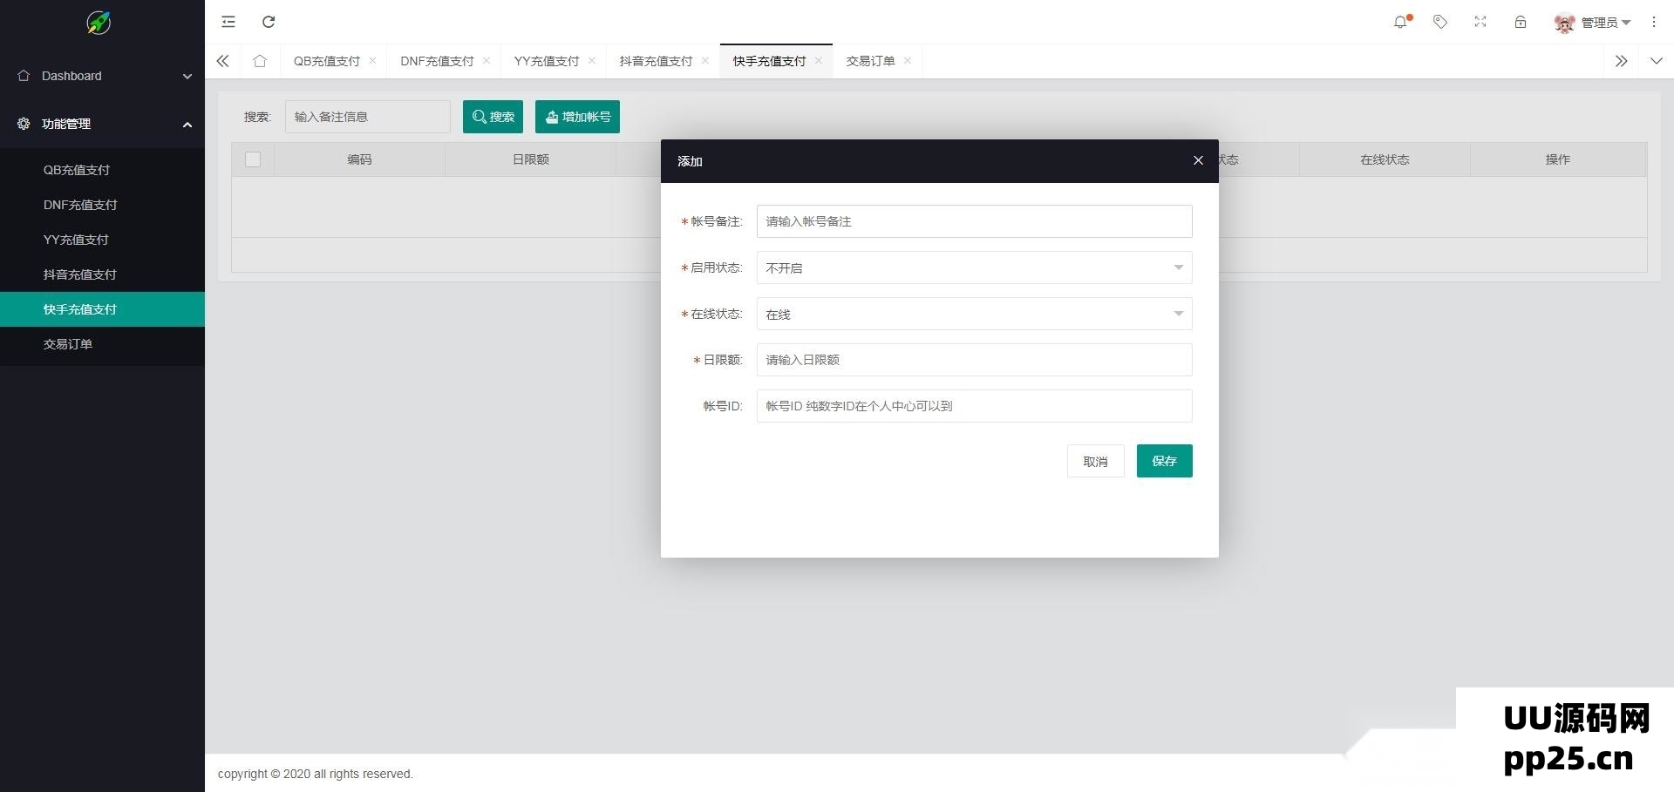Click the lock screen icon
Image resolution: width=1674 pixels, height=792 pixels.
(1521, 22)
